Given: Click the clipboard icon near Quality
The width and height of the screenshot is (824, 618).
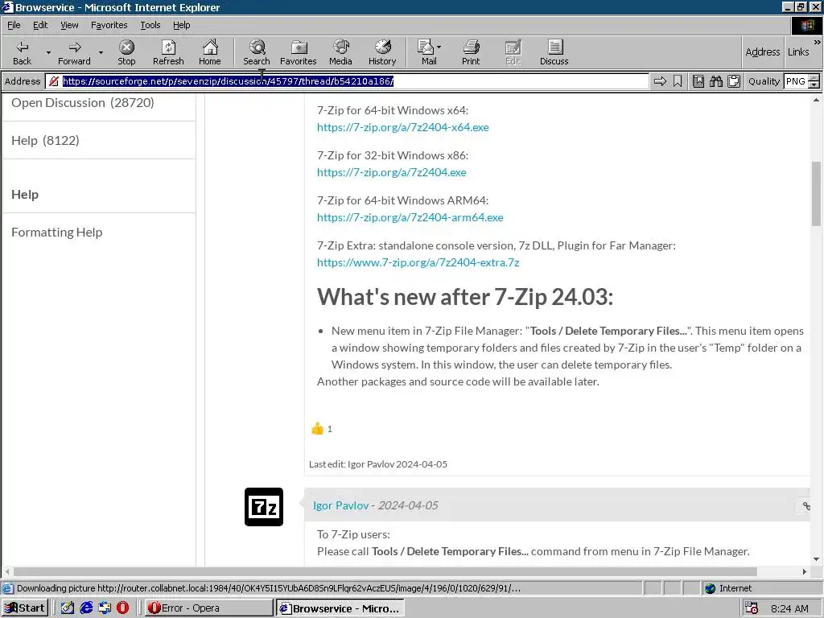Looking at the screenshot, I should 734,81.
